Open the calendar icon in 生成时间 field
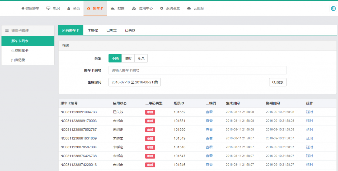Screen dimensions: 338x171 (156, 82)
